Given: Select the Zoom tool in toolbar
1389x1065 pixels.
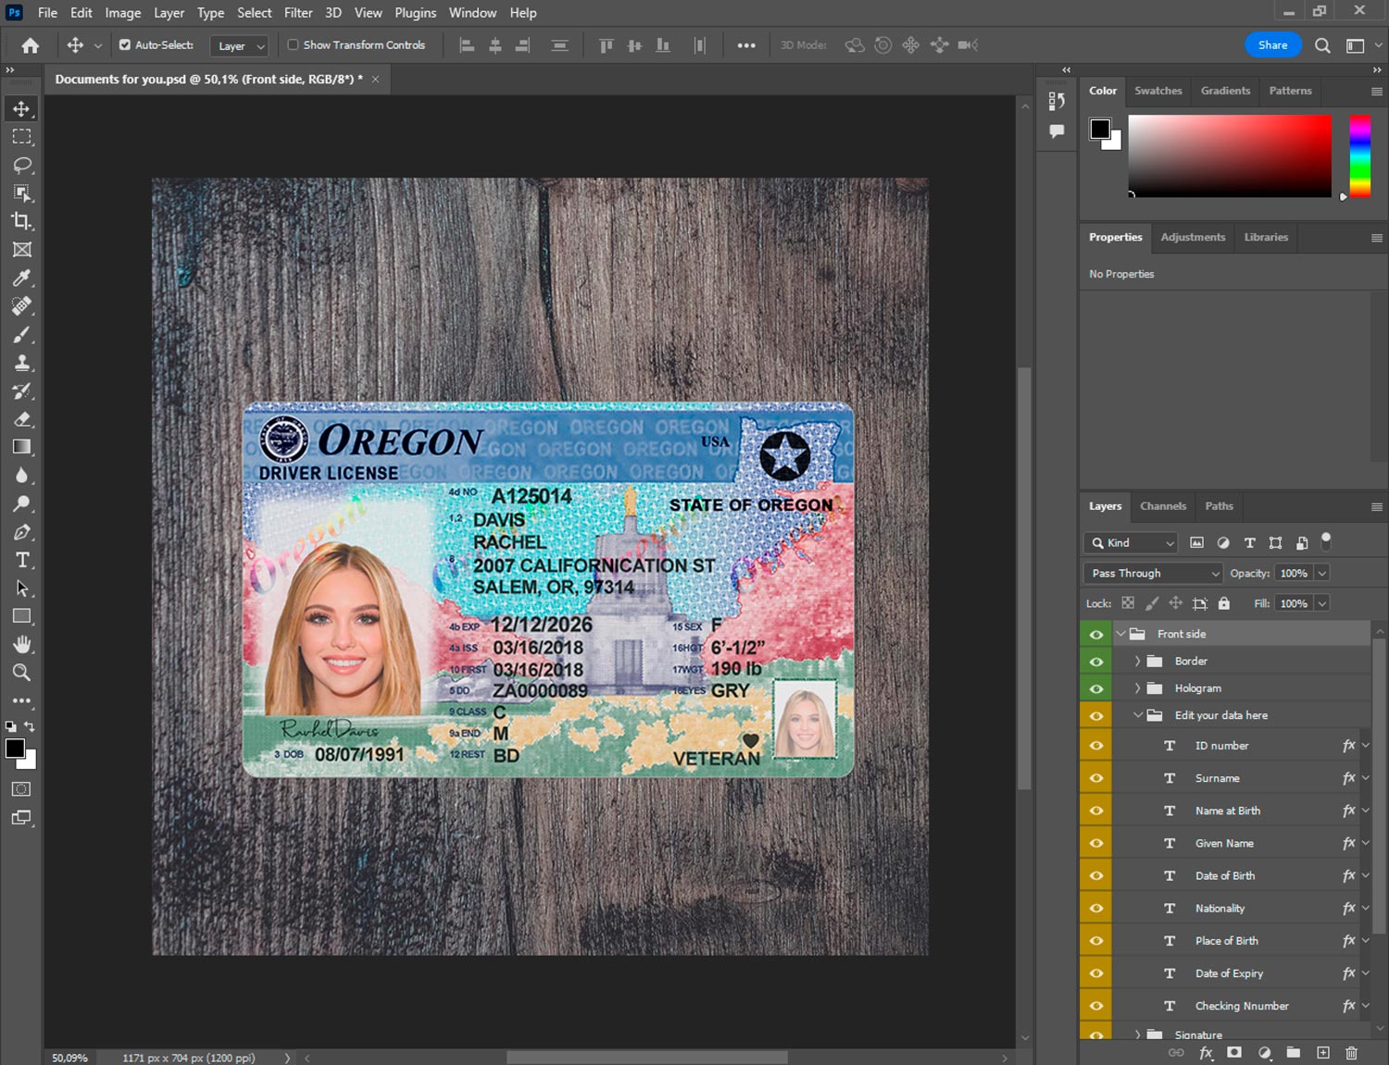Looking at the screenshot, I should coord(22,673).
